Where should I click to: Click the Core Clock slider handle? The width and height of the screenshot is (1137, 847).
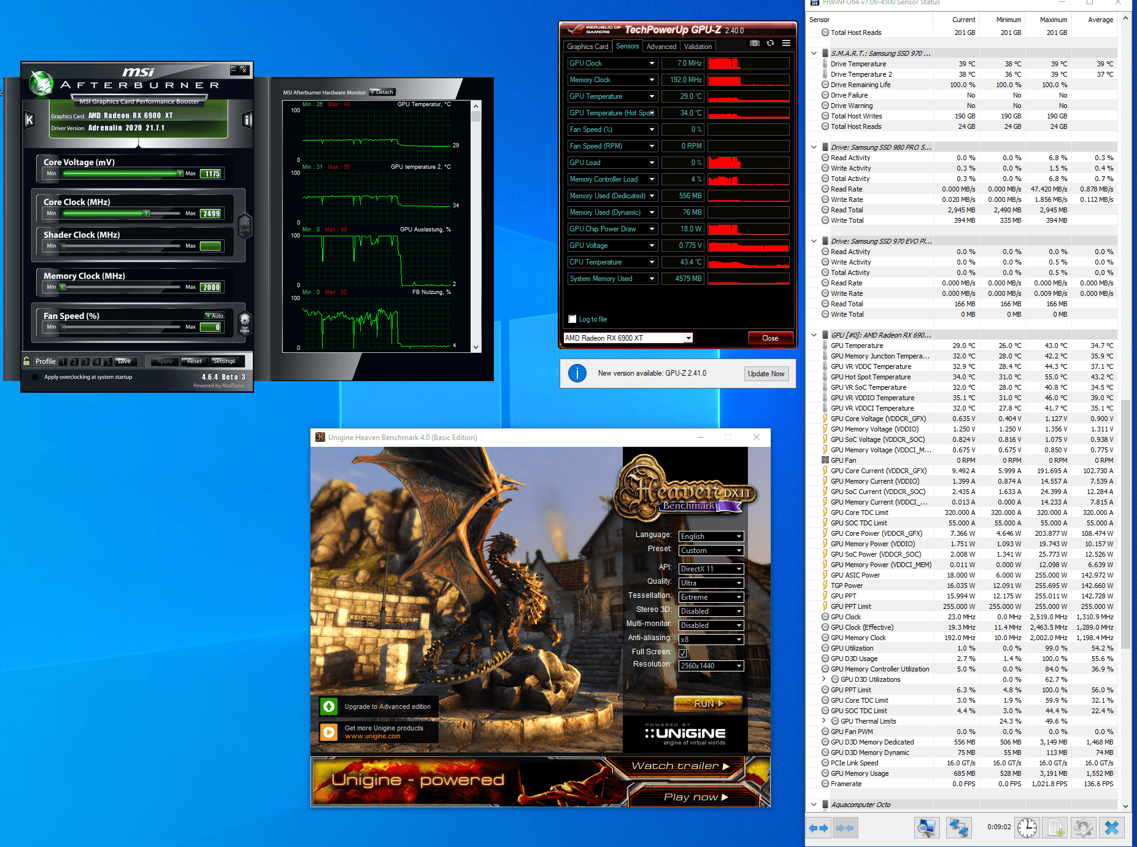(147, 214)
